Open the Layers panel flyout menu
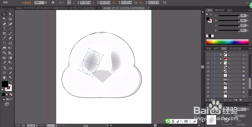Image resolution: width=252 pixels, height=127 pixels. tap(250, 48)
